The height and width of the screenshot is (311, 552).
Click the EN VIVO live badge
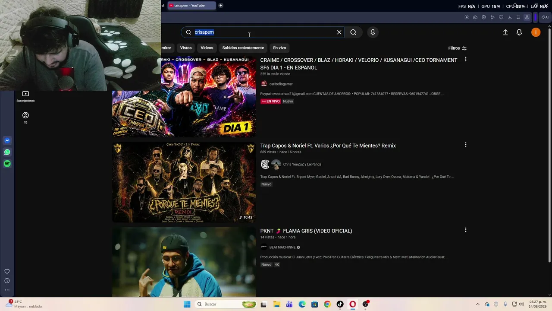click(271, 102)
